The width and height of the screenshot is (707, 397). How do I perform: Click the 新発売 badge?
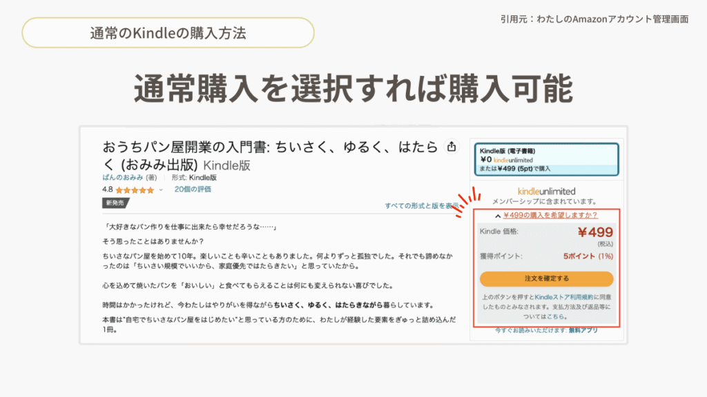coord(115,203)
